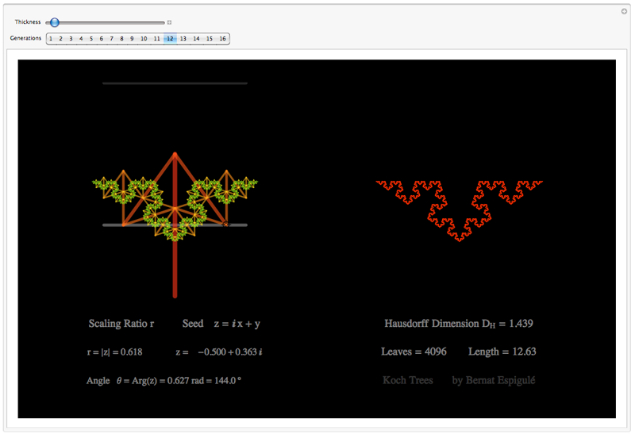Select generation 3
The height and width of the screenshot is (438, 635).
71,38
